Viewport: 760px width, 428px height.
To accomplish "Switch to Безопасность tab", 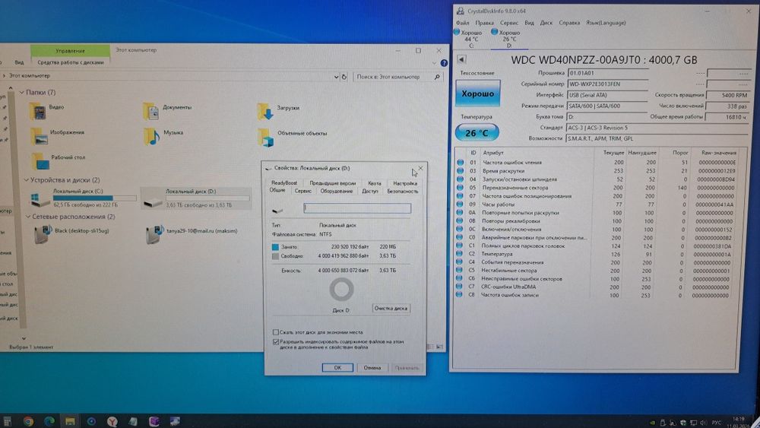I will [402, 191].
